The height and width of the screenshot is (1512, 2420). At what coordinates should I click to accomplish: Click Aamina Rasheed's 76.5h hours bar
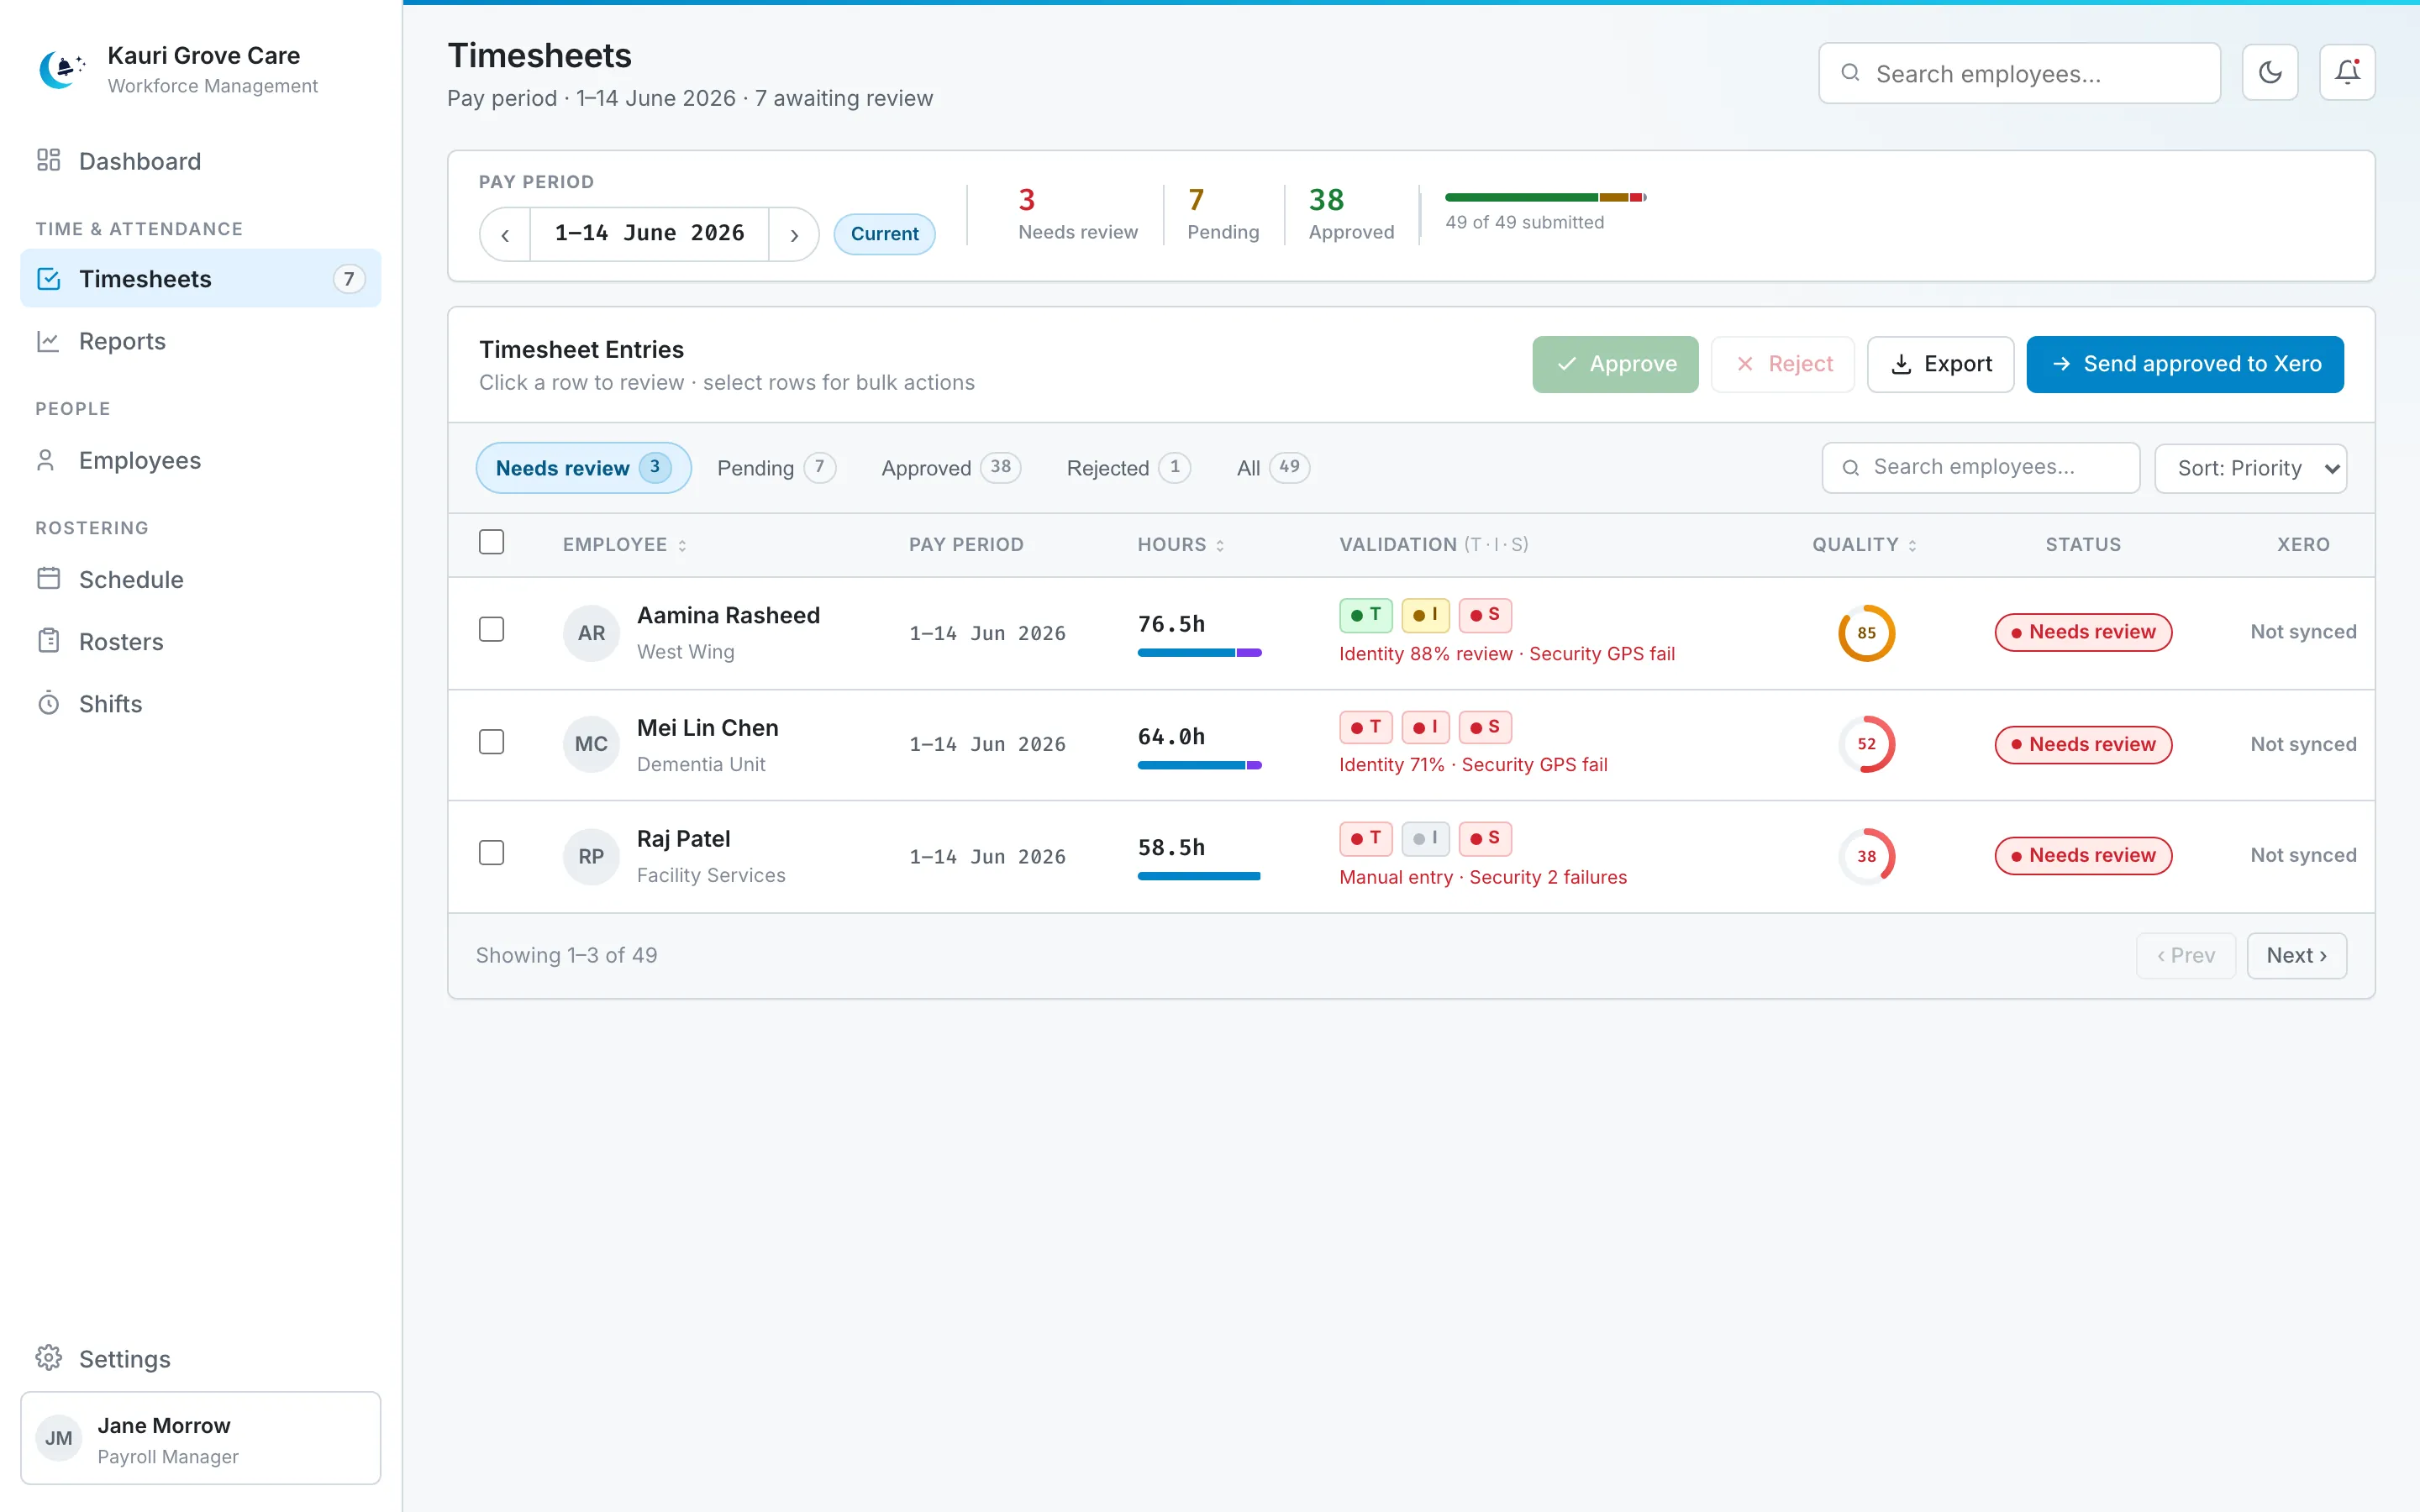click(x=1199, y=653)
